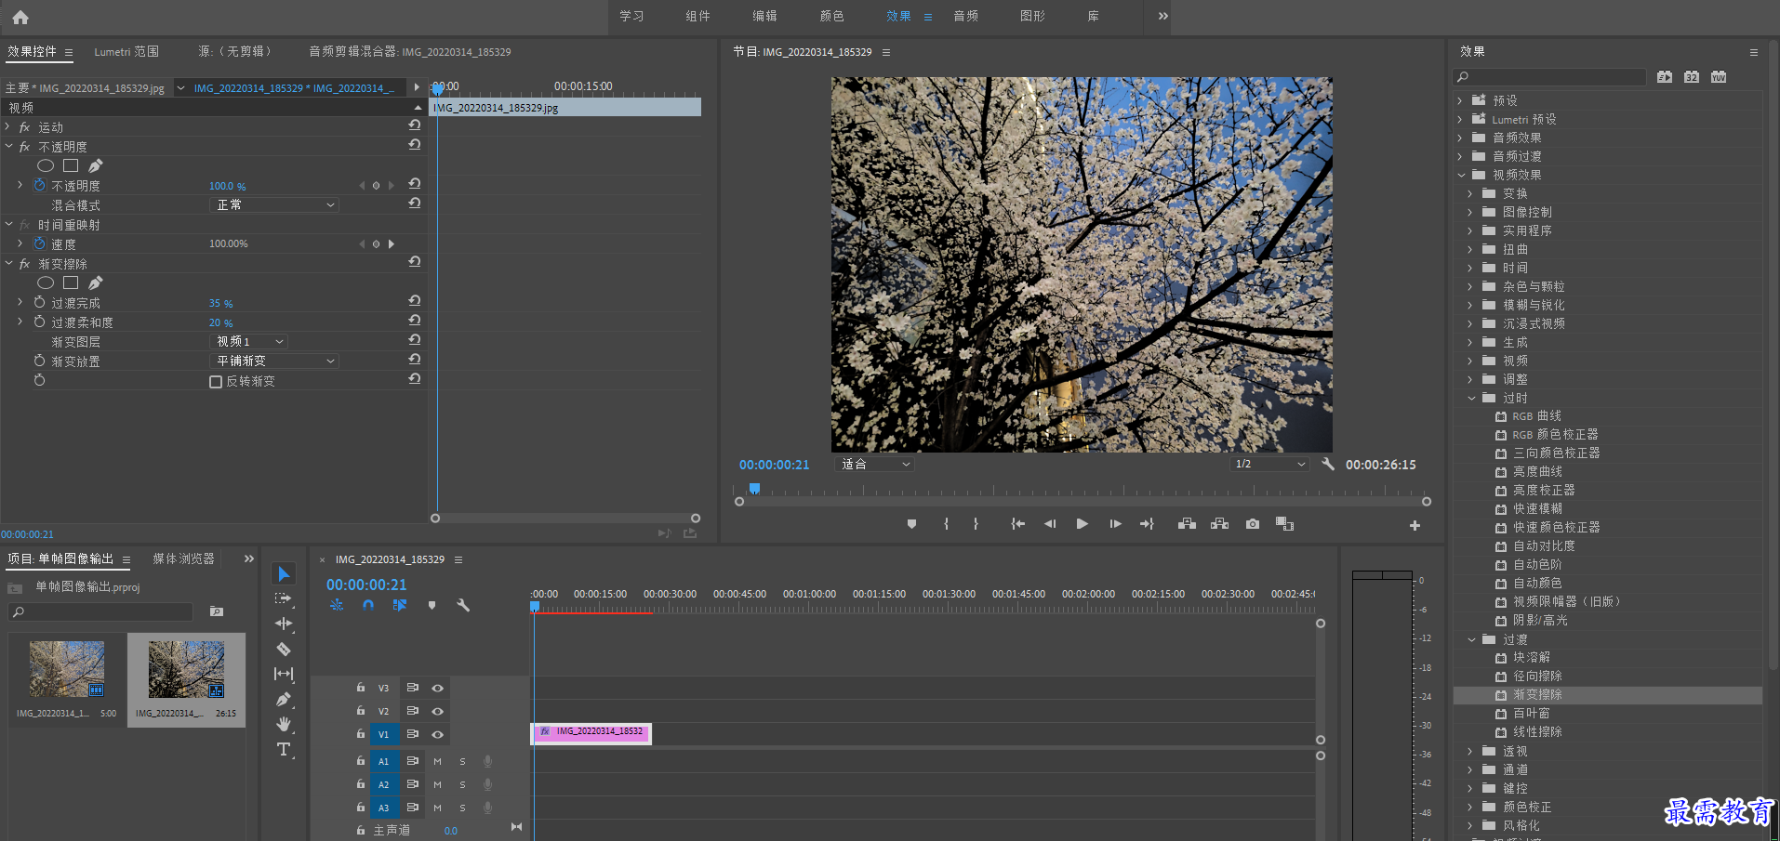Viewport: 1780px width, 841px height.
Task: Select 渐变擦除 effect in list
Action: [x=1537, y=694]
